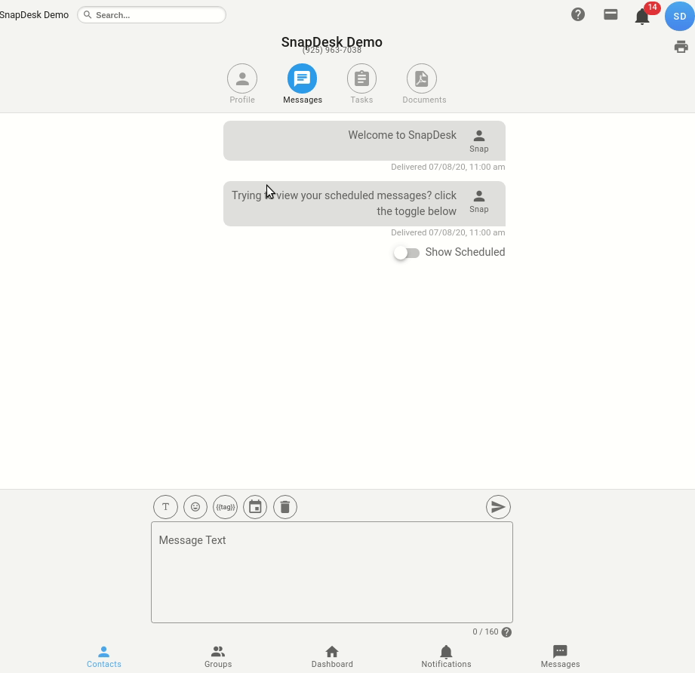695x673 pixels.
Task: Go to Notifications in bottom navigation
Action: [x=446, y=657]
